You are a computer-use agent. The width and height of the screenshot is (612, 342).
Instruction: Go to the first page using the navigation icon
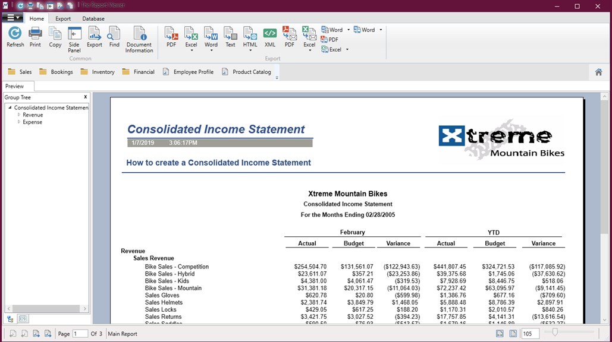[x=13, y=334]
